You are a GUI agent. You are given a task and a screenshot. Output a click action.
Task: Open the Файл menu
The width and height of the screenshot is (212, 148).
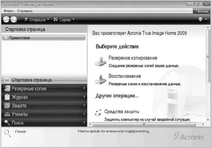9,11
